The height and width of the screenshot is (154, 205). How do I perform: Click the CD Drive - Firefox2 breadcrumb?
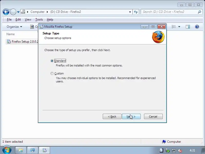[x=66, y=12]
